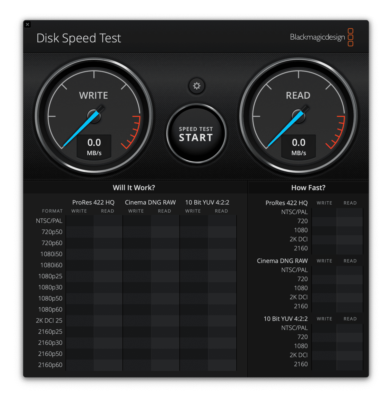This screenshot has height=404, width=392.
Task: Click the "Will It Work?" panel header
Action: [134, 188]
